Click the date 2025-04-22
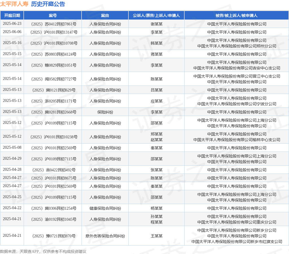The height and width of the screenshot is (254, 289). coord(12,208)
